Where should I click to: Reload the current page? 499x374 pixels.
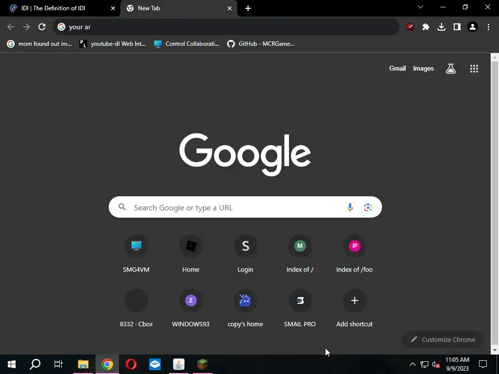42,27
